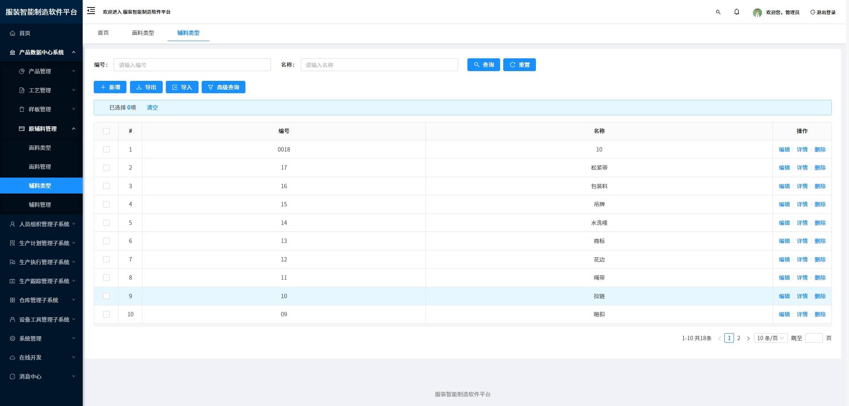Go to page 2 in pagination

738,338
